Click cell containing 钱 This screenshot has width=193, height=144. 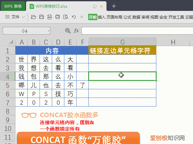click(x=22, y=76)
